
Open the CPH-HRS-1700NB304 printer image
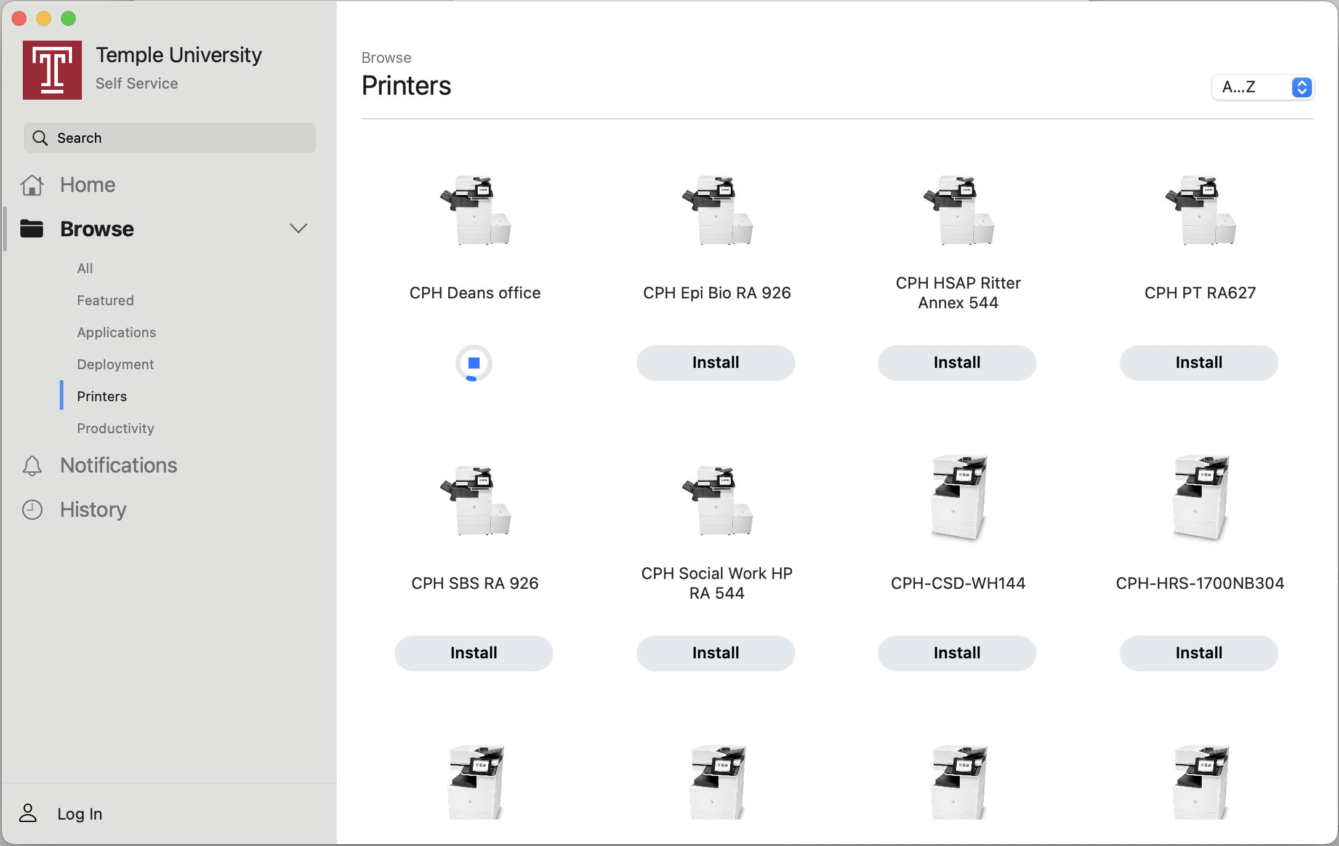[x=1200, y=497]
